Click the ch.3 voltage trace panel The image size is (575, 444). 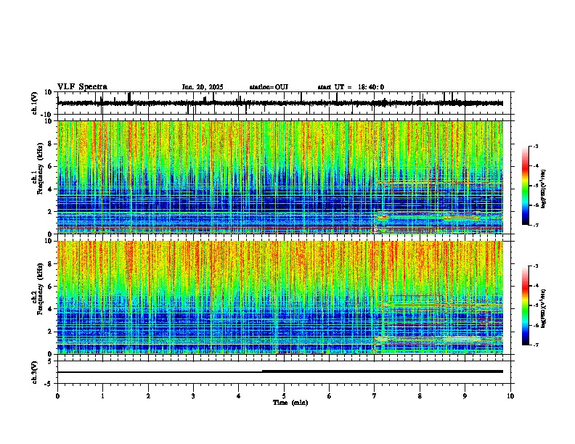[x=284, y=372]
